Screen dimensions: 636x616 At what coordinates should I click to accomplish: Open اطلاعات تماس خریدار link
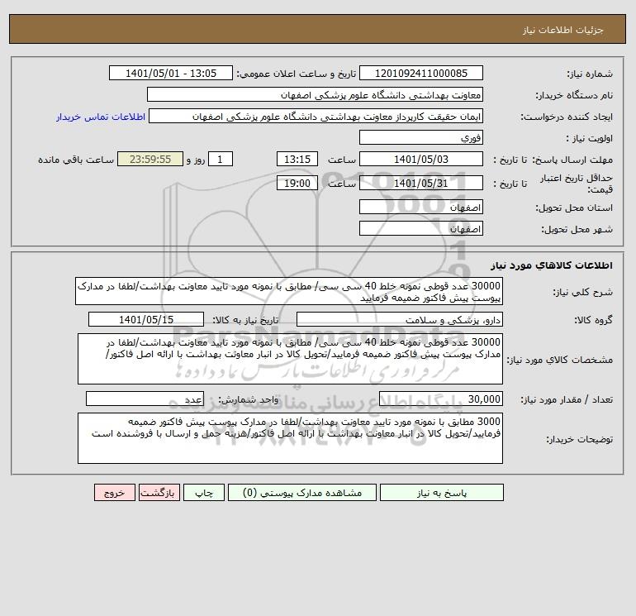[101, 117]
